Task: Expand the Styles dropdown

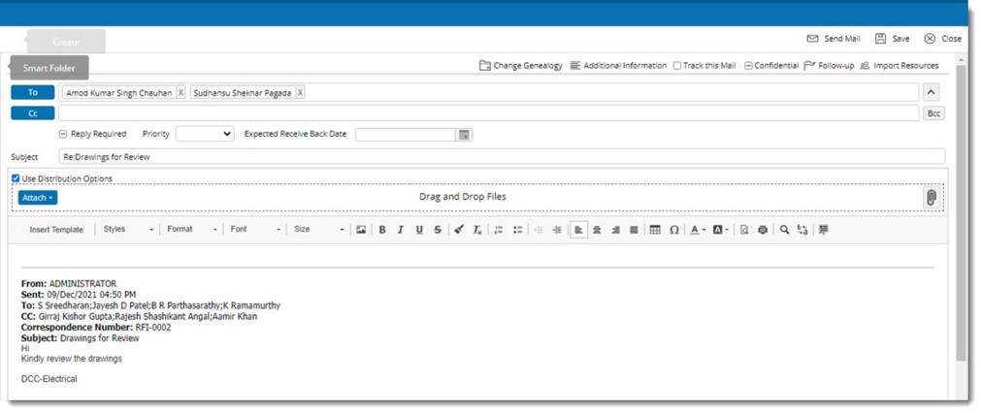Action: tap(128, 230)
